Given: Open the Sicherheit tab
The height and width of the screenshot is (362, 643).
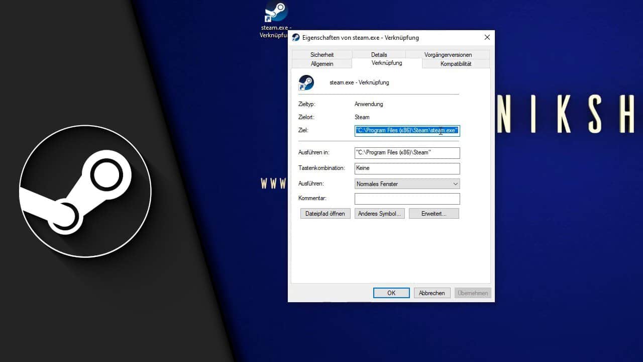Looking at the screenshot, I should click(322, 54).
